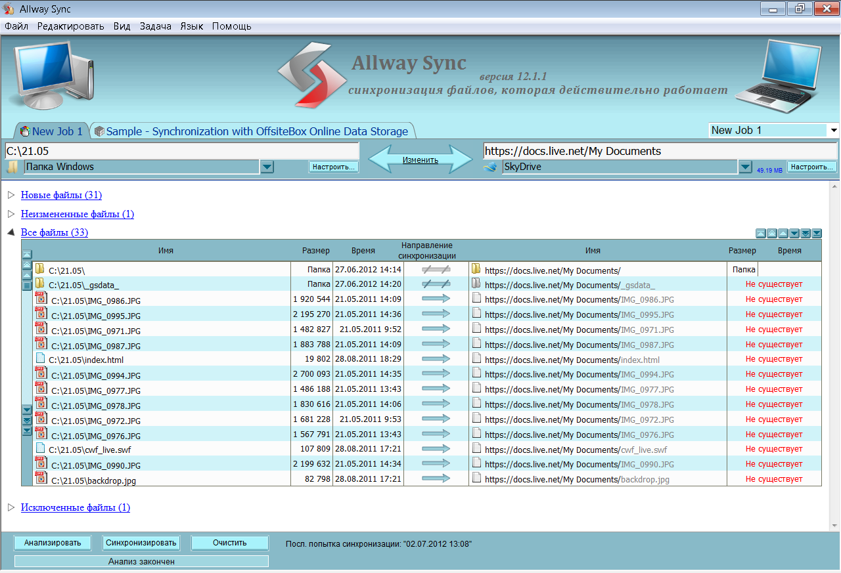Click the jump-to-bottom arrow button in the row above the table

[817, 233]
